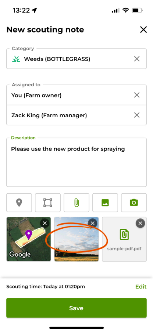153x332 pixels.
Task: Open the sample-pdf.pdf file thumbnail
Action: coord(124,239)
